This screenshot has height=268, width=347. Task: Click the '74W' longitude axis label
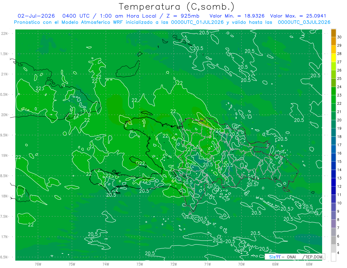point(106,264)
